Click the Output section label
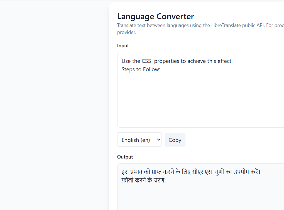 point(125,157)
